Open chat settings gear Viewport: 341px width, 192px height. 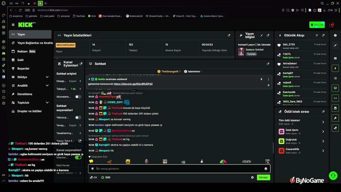(252, 177)
